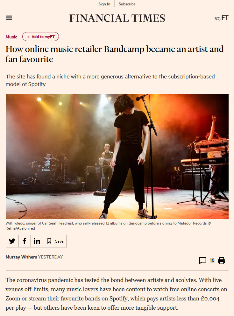Image resolution: width=234 pixels, height=316 pixels.
Task: Click the Subscribe link
Action: (x=127, y=4)
